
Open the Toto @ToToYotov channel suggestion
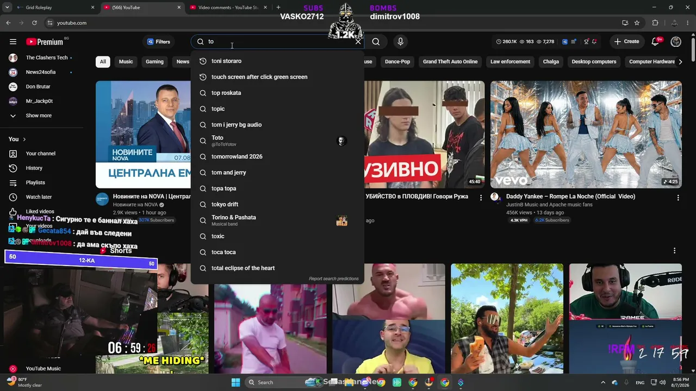277,141
